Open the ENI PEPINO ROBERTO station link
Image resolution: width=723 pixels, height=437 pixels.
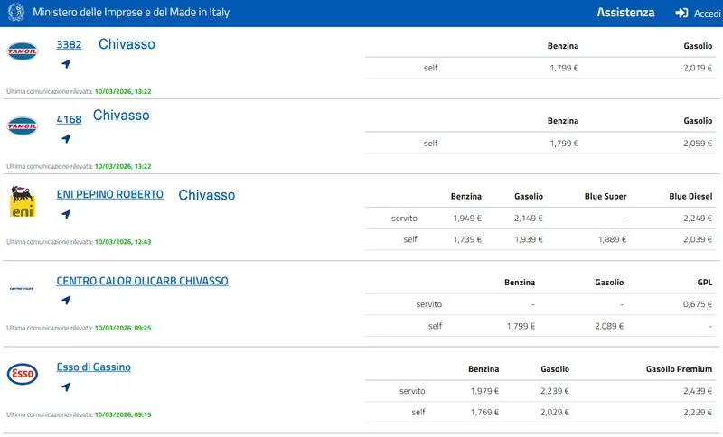[x=109, y=194]
